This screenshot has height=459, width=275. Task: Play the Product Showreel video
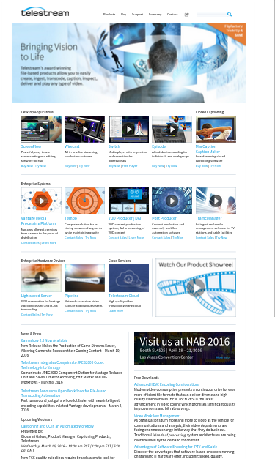pyautogui.click(x=196, y=288)
